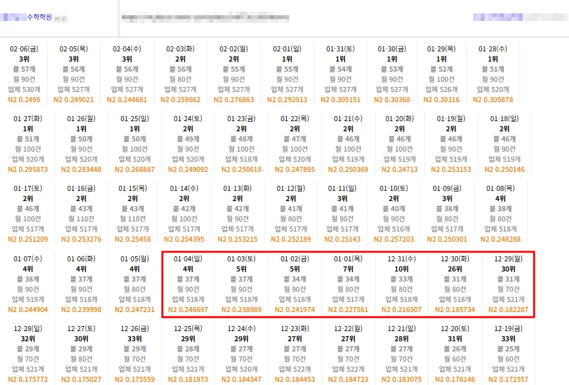Click the value N2 0.249021
Viewport: 569px width, 385px height.
click(74, 100)
